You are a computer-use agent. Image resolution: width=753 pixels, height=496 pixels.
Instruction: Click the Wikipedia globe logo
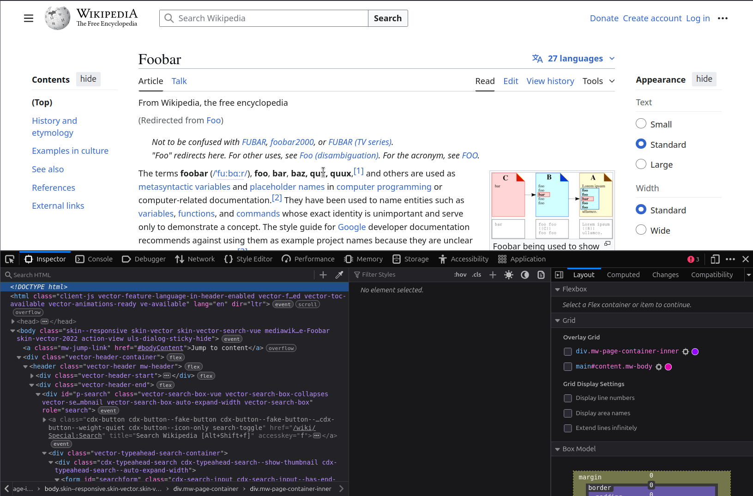pos(58,18)
